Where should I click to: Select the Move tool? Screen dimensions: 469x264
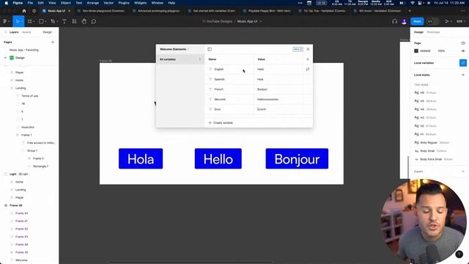pos(18,21)
